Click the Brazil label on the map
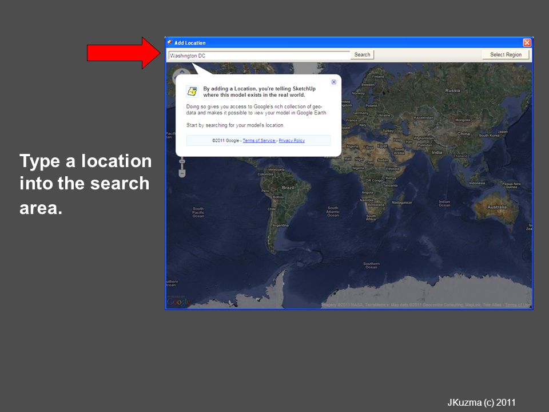549x412 pixels. tap(288, 188)
